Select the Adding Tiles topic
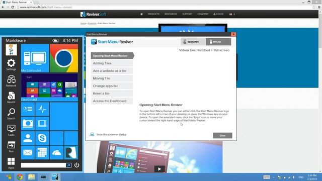The width and height of the screenshot is (322, 181). (x=112, y=63)
